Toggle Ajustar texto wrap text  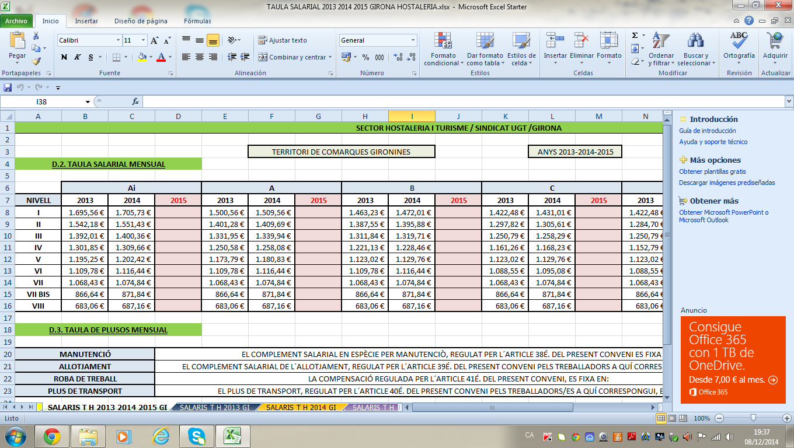coord(283,40)
